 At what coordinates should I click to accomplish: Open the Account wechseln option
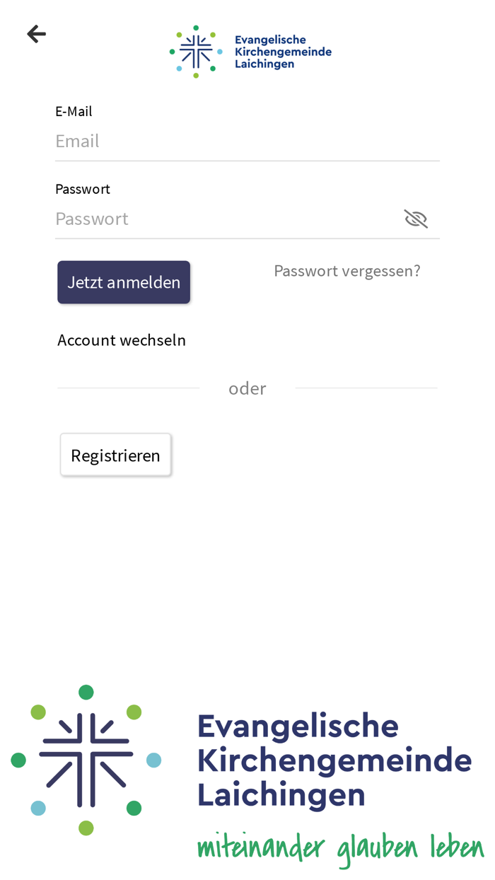click(122, 340)
